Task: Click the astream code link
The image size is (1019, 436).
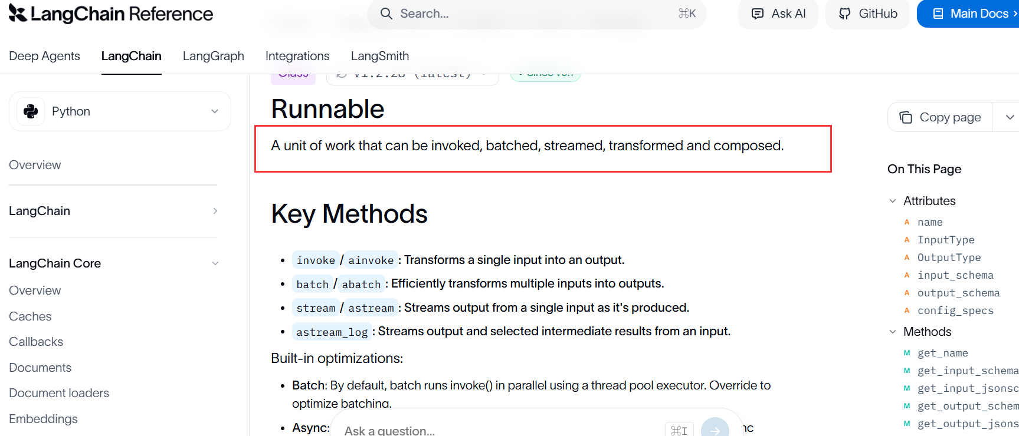Action: point(371,308)
